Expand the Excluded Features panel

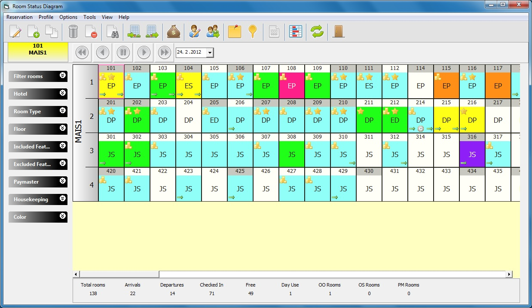38,164
